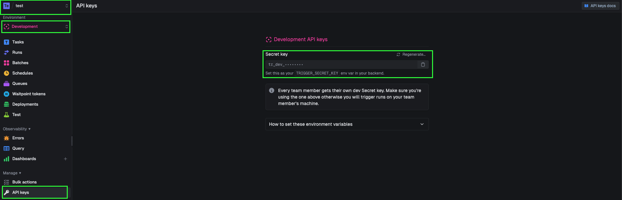
Task: Click the Regenerate secret key button
Action: pos(411,54)
